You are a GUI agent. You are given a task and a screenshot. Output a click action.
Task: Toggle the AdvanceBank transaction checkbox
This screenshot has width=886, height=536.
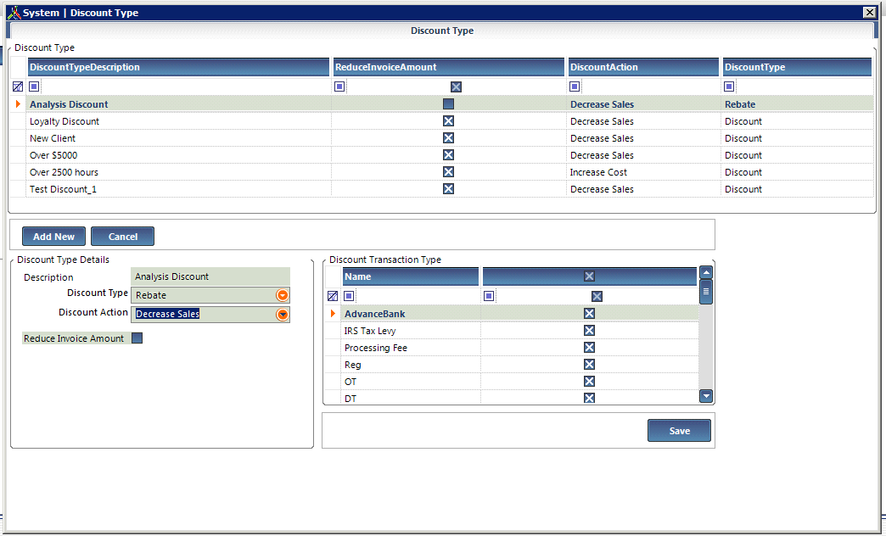pos(589,314)
